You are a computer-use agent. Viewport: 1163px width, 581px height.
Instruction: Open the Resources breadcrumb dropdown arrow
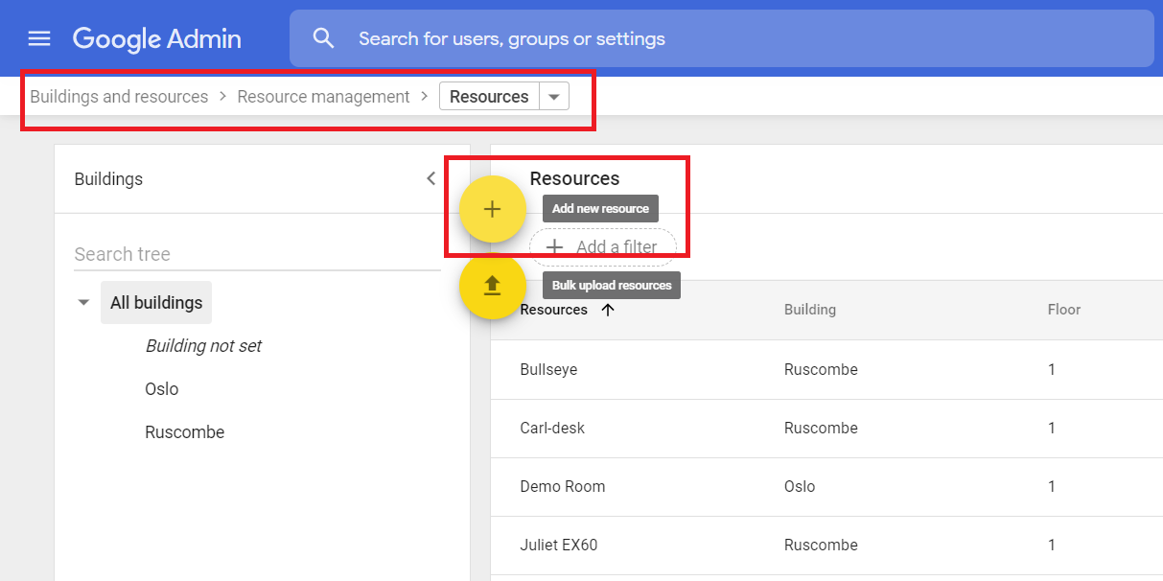(554, 97)
